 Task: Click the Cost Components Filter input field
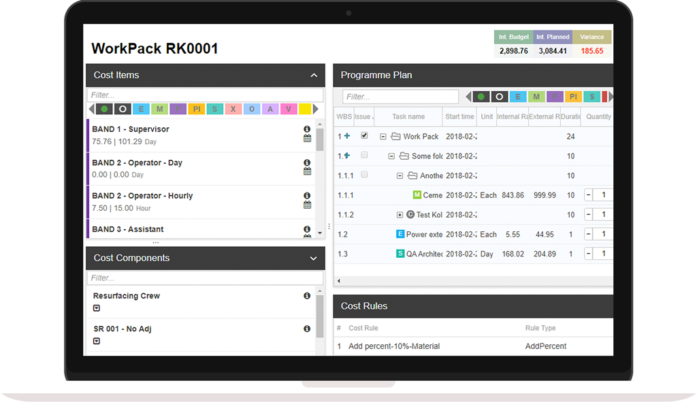point(206,278)
